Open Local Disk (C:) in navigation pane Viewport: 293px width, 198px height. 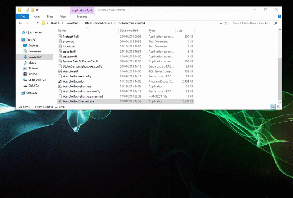click(x=37, y=80)
